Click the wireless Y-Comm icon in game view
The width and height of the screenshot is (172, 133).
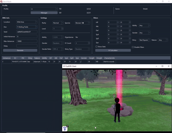pos(65,129)
